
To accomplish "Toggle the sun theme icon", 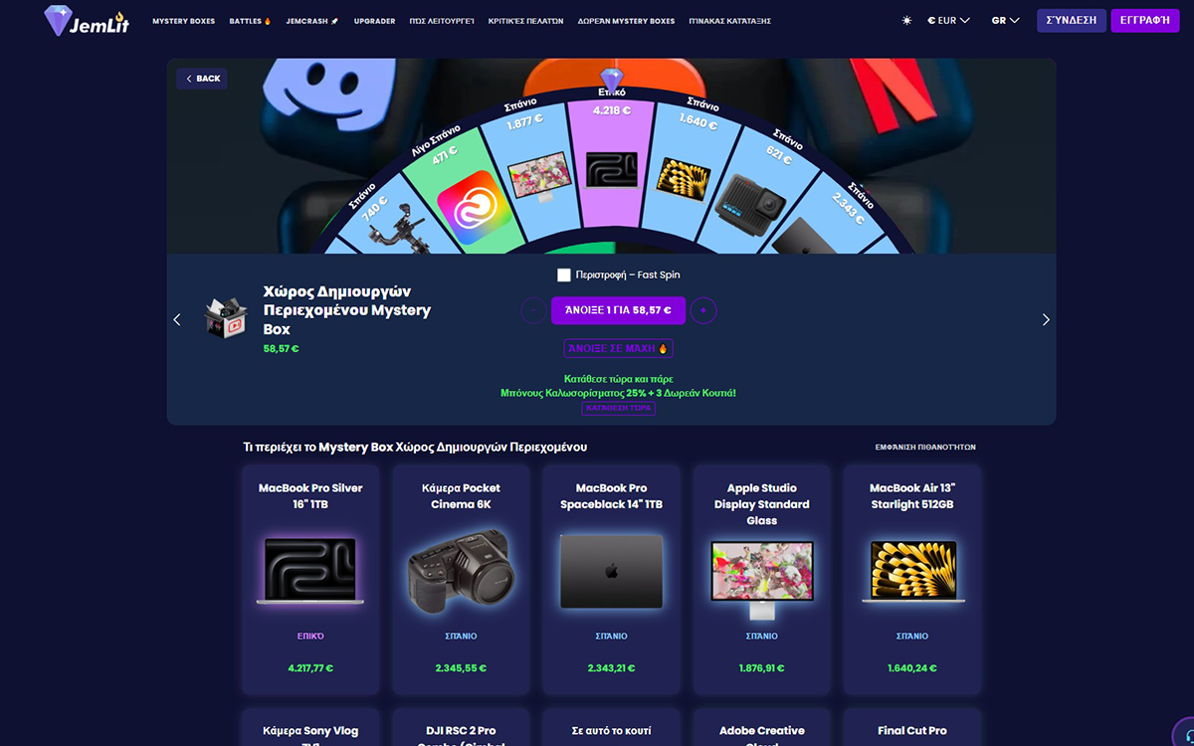I will pyautogui.click(x=906, y=20).
